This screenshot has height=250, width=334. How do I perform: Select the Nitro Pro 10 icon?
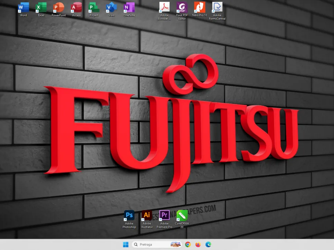[200, 9]
